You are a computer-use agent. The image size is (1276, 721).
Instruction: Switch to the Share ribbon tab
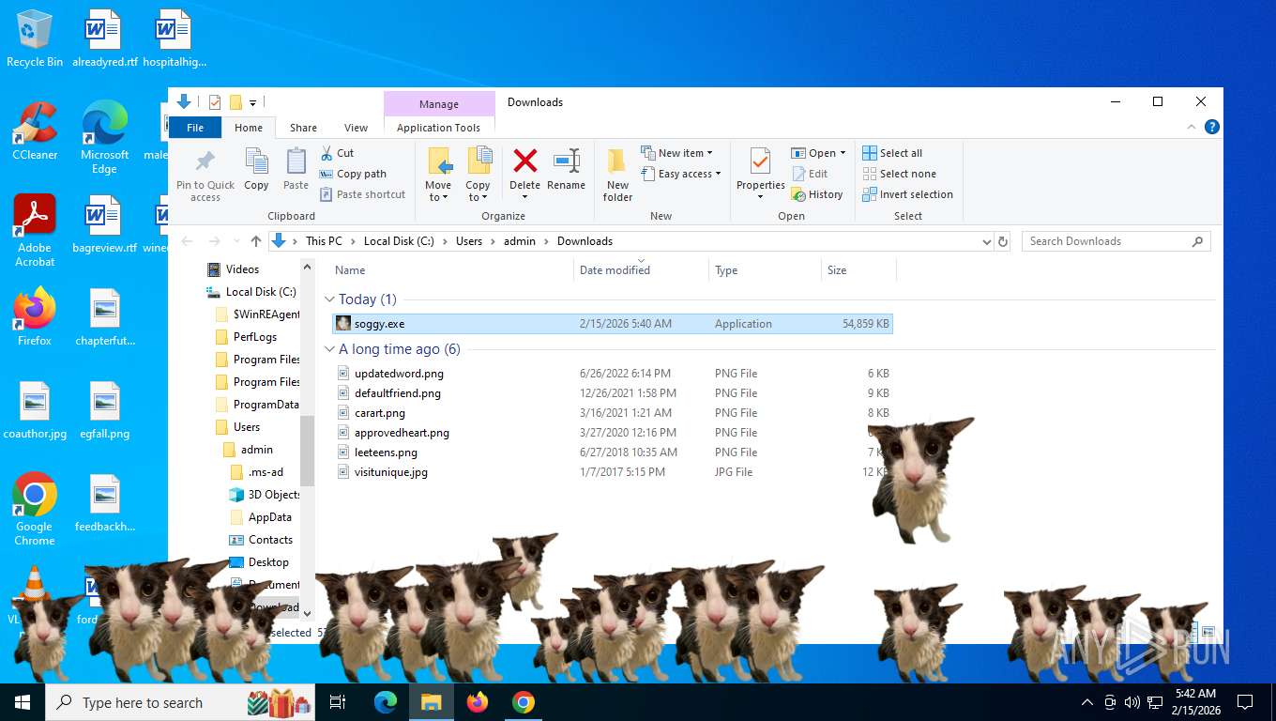coord(303,128)
